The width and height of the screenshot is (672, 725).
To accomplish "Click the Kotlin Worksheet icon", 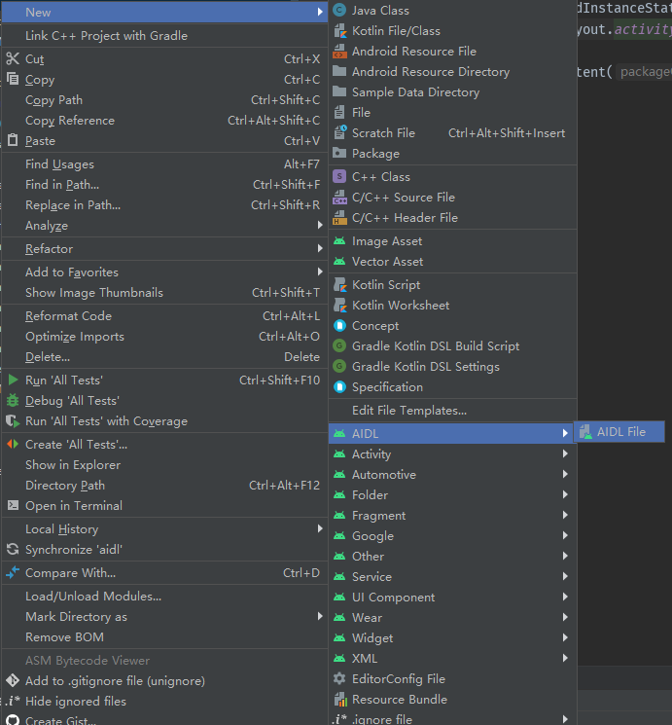I will (339, 306).
